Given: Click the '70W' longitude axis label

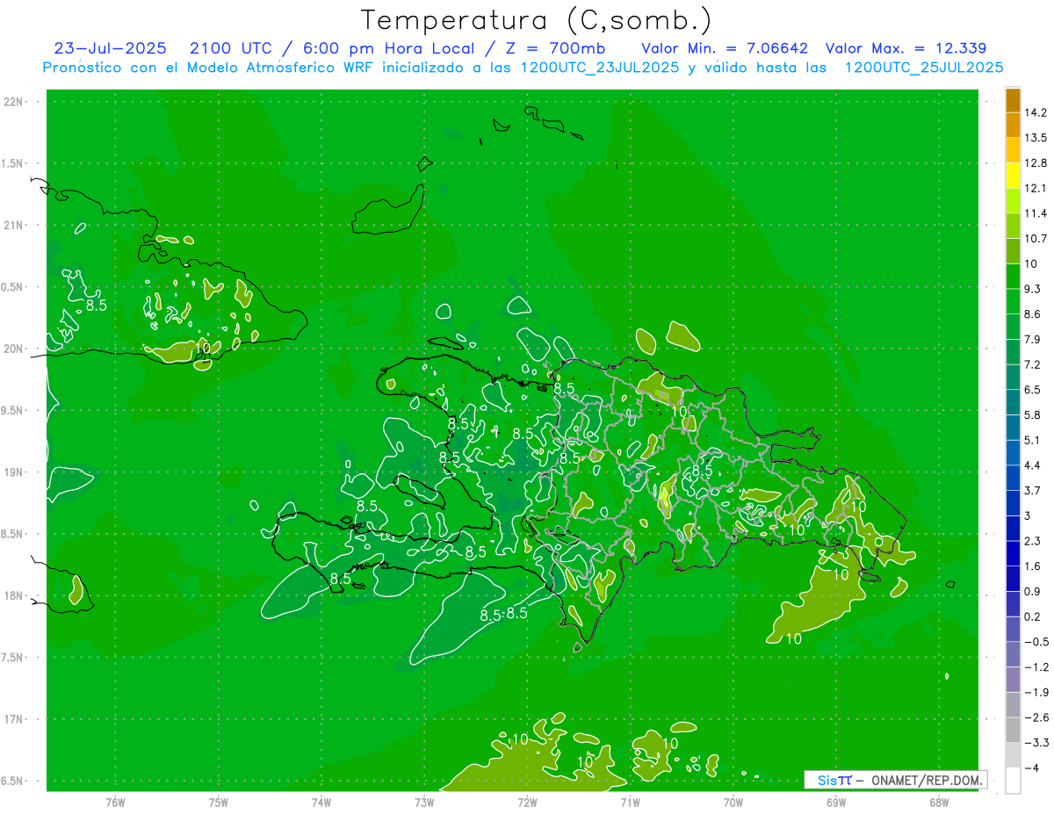Looking at the screenshot, I should (733, 802).
